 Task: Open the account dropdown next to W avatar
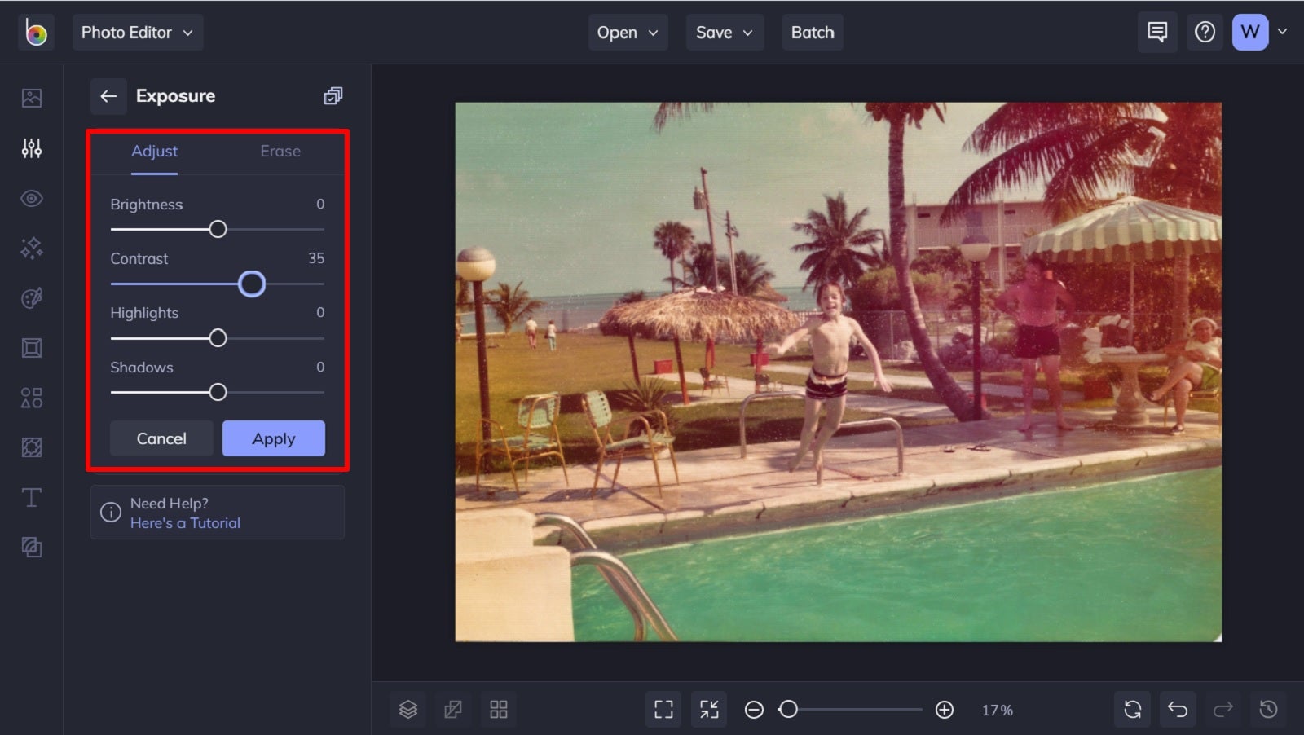tap(1281, 32)
